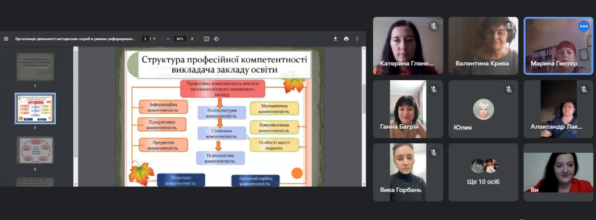Image resolution: width=596 pixels, height=220 pixels.
Task: Click muted microphone icon on Валентина Крива tile
Action: pos(509,26)
